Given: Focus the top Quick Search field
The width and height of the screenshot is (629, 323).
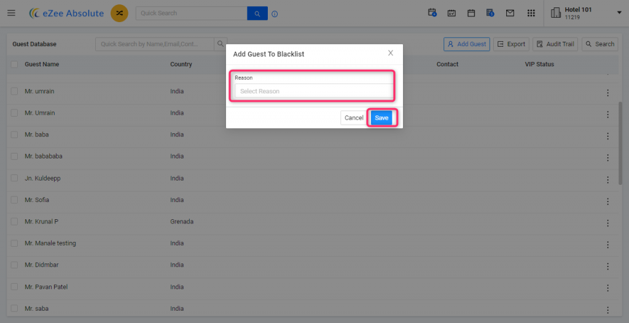Looking at the screenshot, I should pyautogui.click(x=192, y=14).
